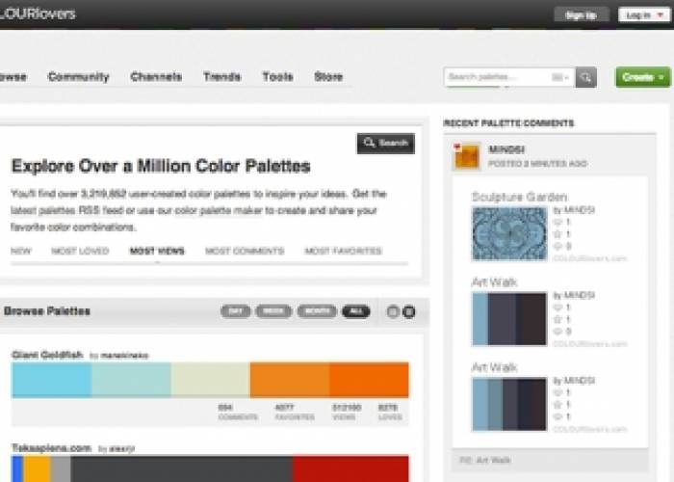Click the yellow swatch in Tekasapiens.com palette
The width and height of the screenshot is (674, 482).
pyautogui.click(x=37, y=469)
